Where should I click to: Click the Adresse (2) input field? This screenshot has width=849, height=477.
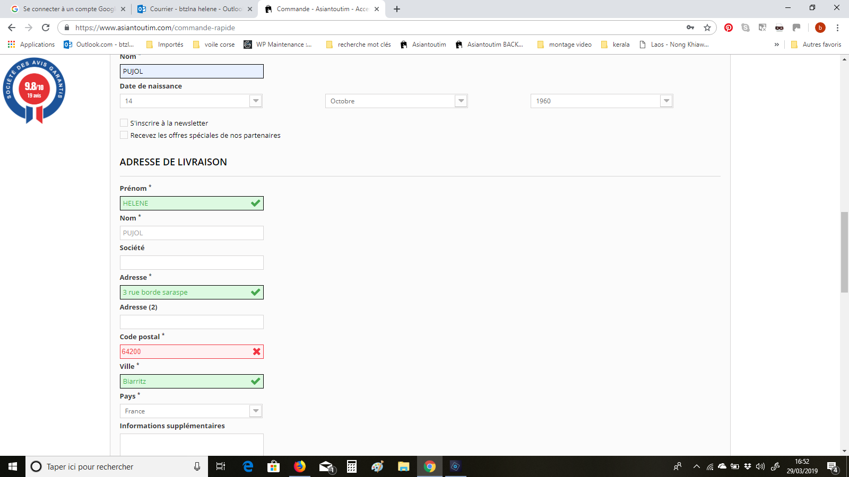(192, 322)
